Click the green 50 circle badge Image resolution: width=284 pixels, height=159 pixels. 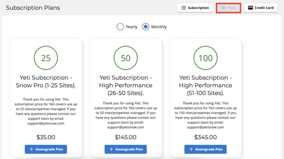(126, 58)
